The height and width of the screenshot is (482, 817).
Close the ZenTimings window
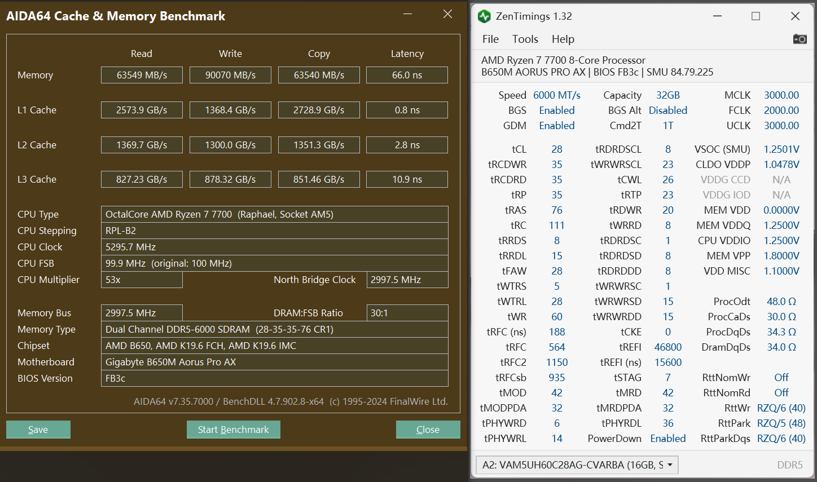pos(795,16)
